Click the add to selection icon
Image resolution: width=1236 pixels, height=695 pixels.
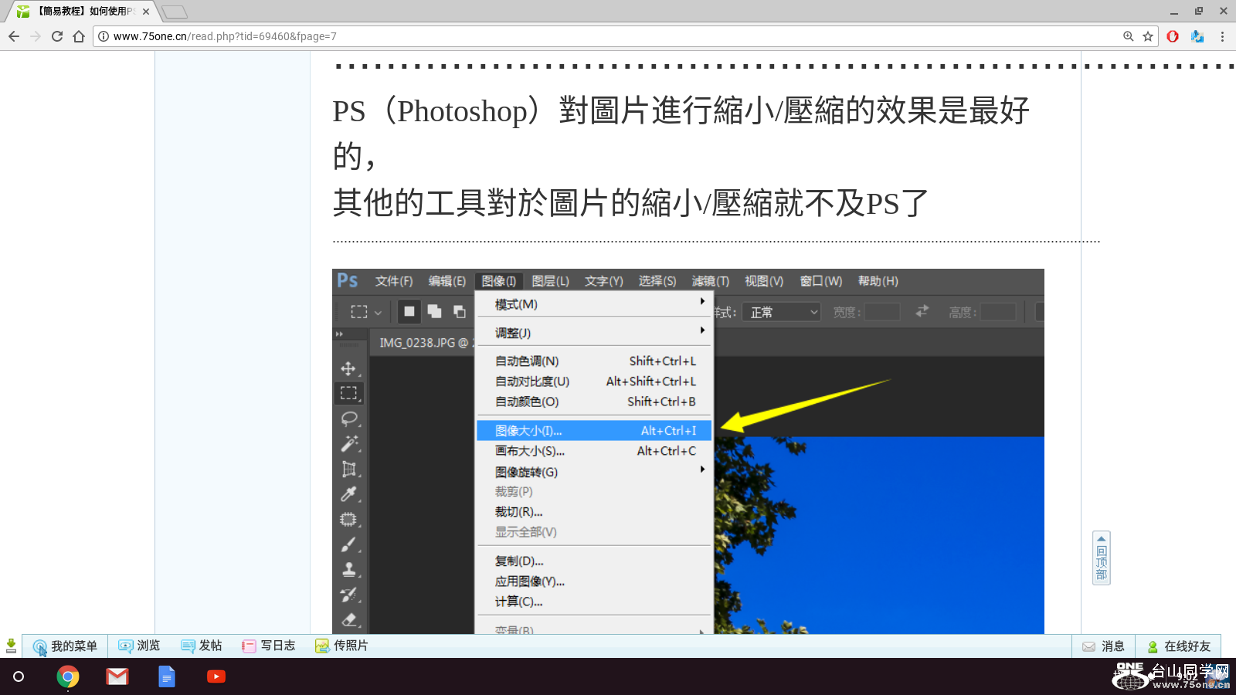434,311
